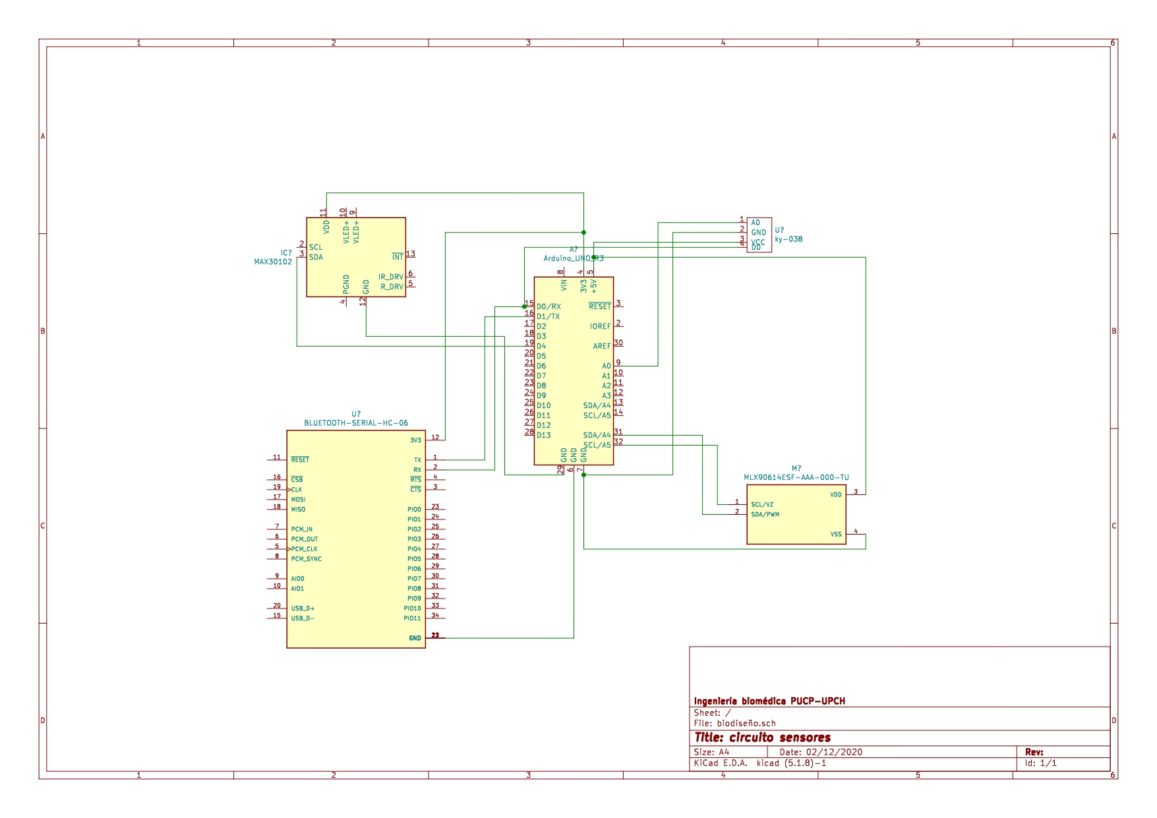The image size is (1157, 818).
Task: Click the PIO11 pin label
Action: (412, 618)
